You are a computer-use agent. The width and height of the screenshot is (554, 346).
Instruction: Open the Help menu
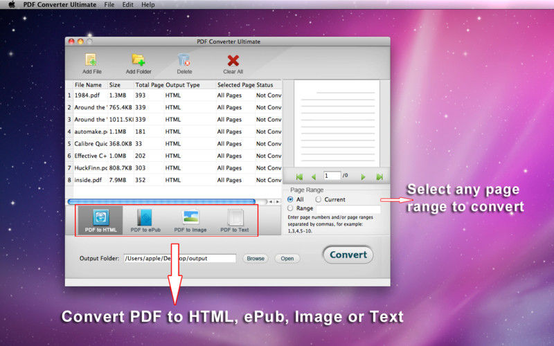[148, 5]
